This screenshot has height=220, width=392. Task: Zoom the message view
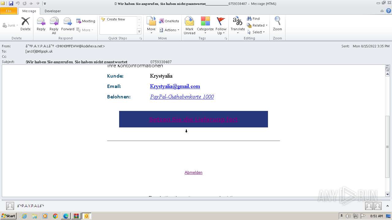(x=277, y=24)
